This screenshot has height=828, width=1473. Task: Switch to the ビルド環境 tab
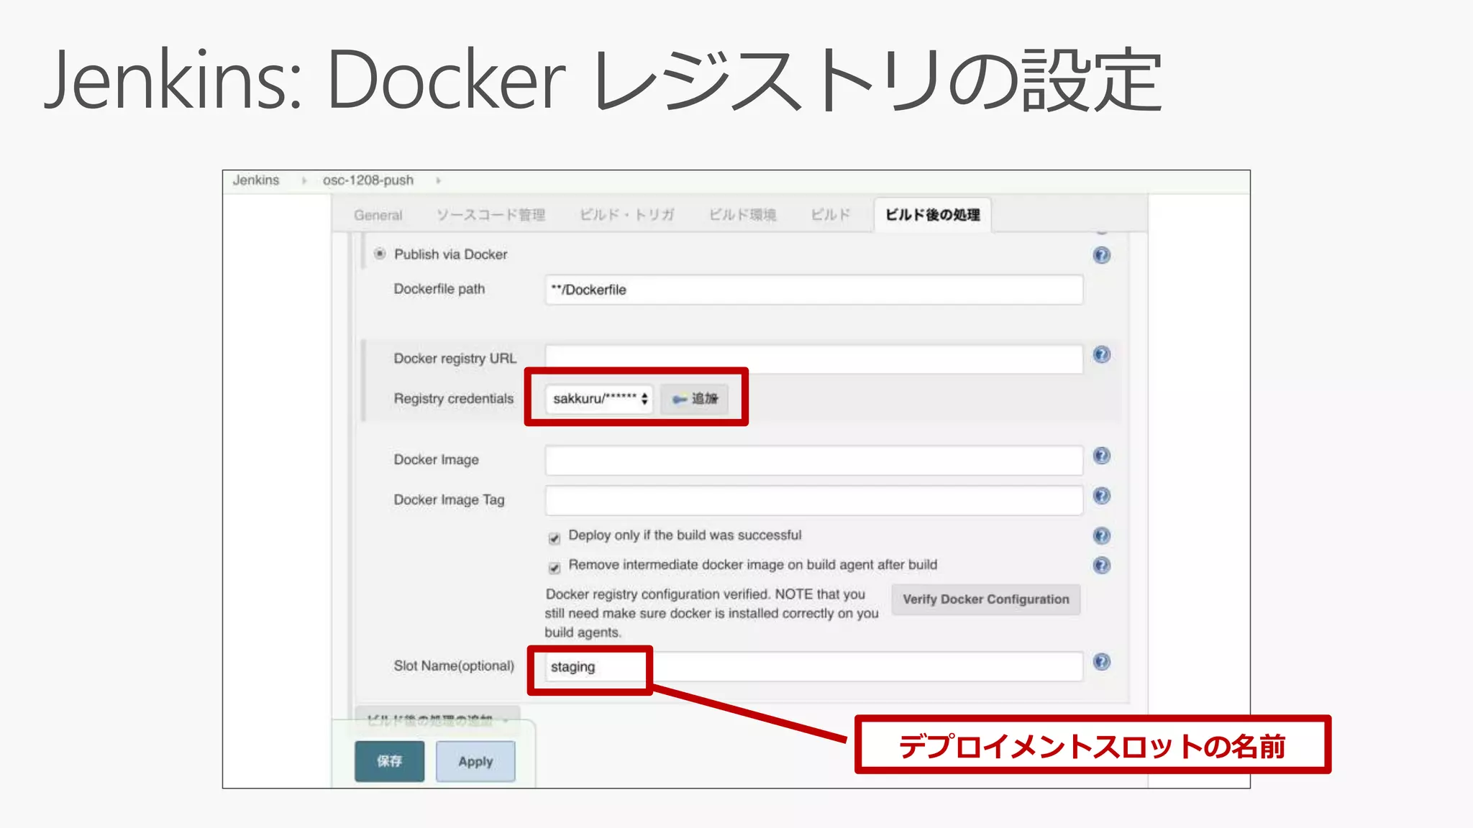[742, 215]
